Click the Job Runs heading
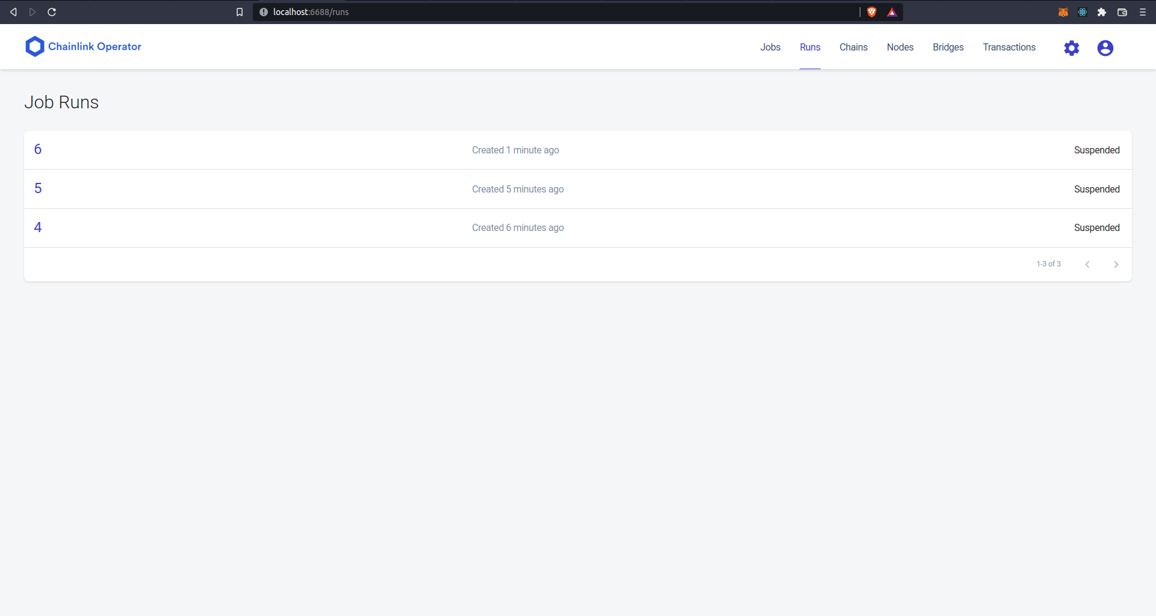The width and height of the screenshot is (1156, 616). 61,102
